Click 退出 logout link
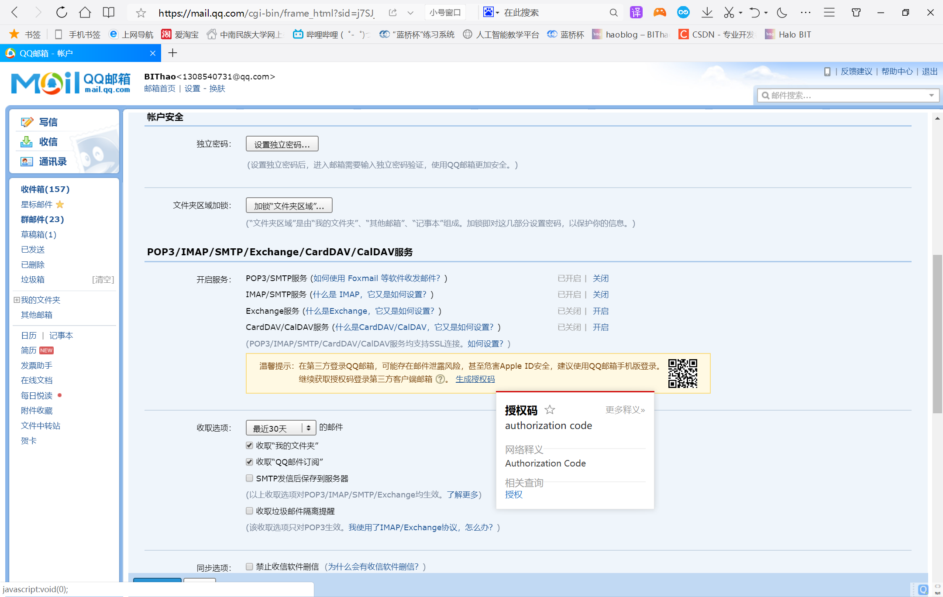This screenshot has height=597, width=943. click(929, 72)
